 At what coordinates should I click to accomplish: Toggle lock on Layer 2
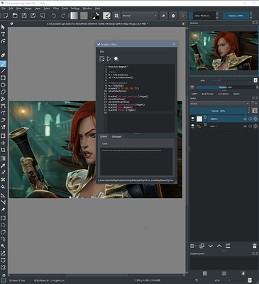click(245, 119)
